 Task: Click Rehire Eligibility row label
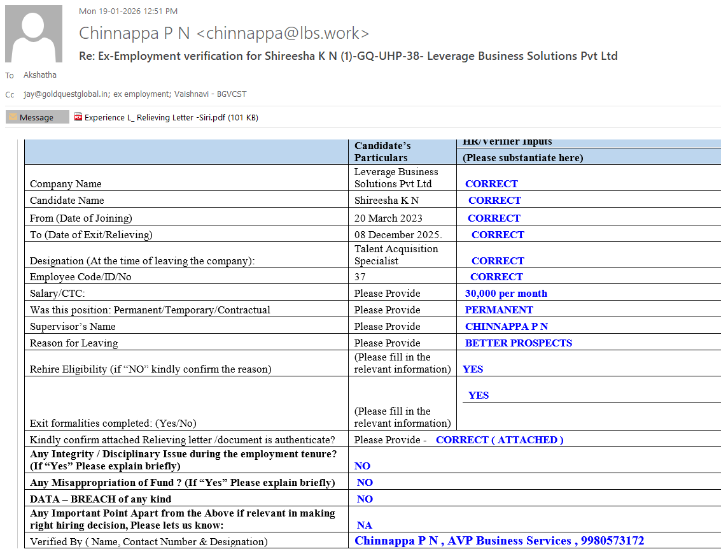click(150, 369)
